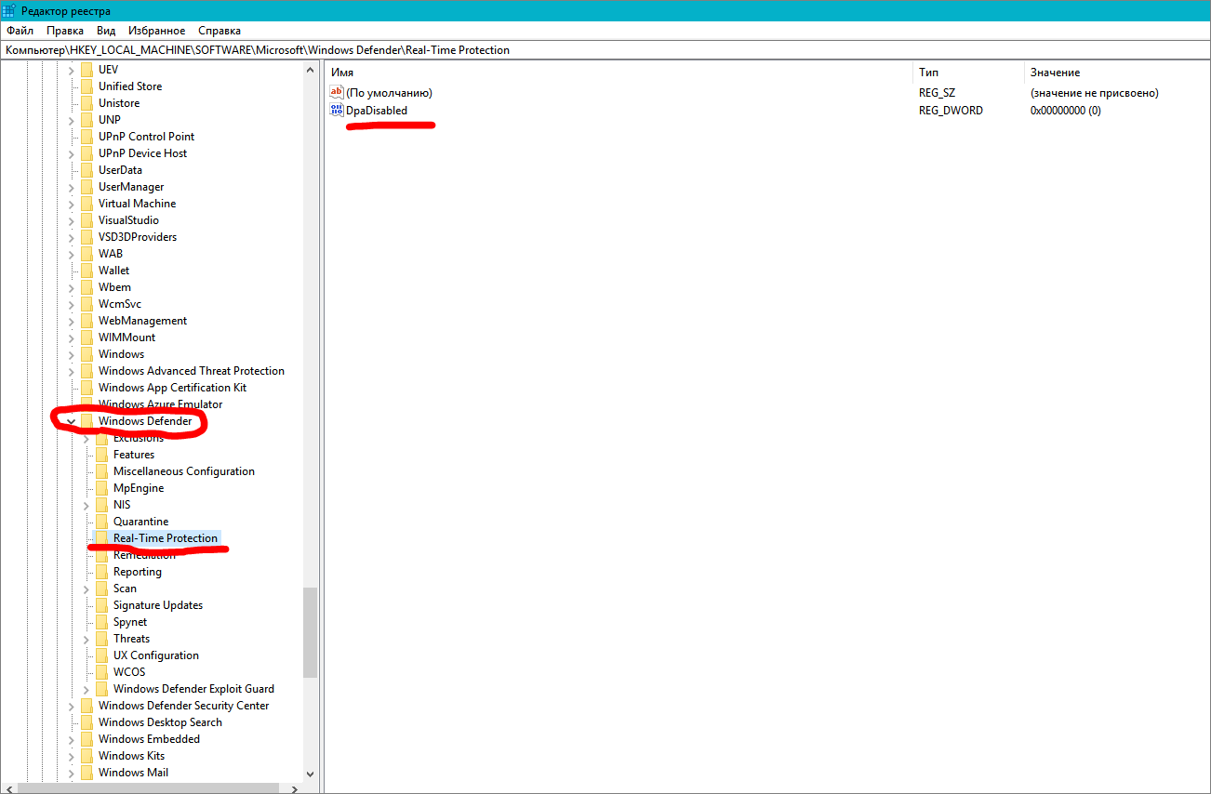Open the Правка menu
Image resolution: width=1211 pixels, height=794 pixels.
tap(65, 31)
